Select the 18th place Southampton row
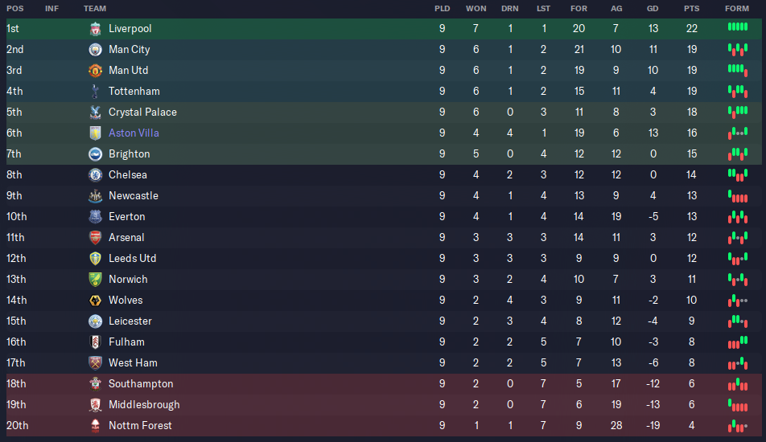 point(384,384)
